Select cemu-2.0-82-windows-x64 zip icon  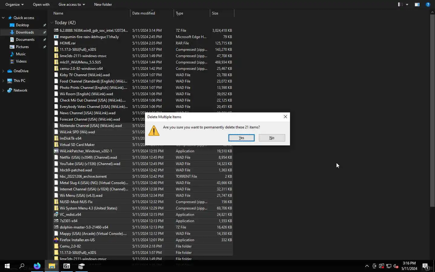click(56, 69)
